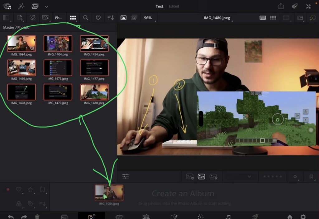Viewport: 319px width, 219px height.
Task: Select thumbnail IMG_1479.jpeg
Action: (58, 92)
